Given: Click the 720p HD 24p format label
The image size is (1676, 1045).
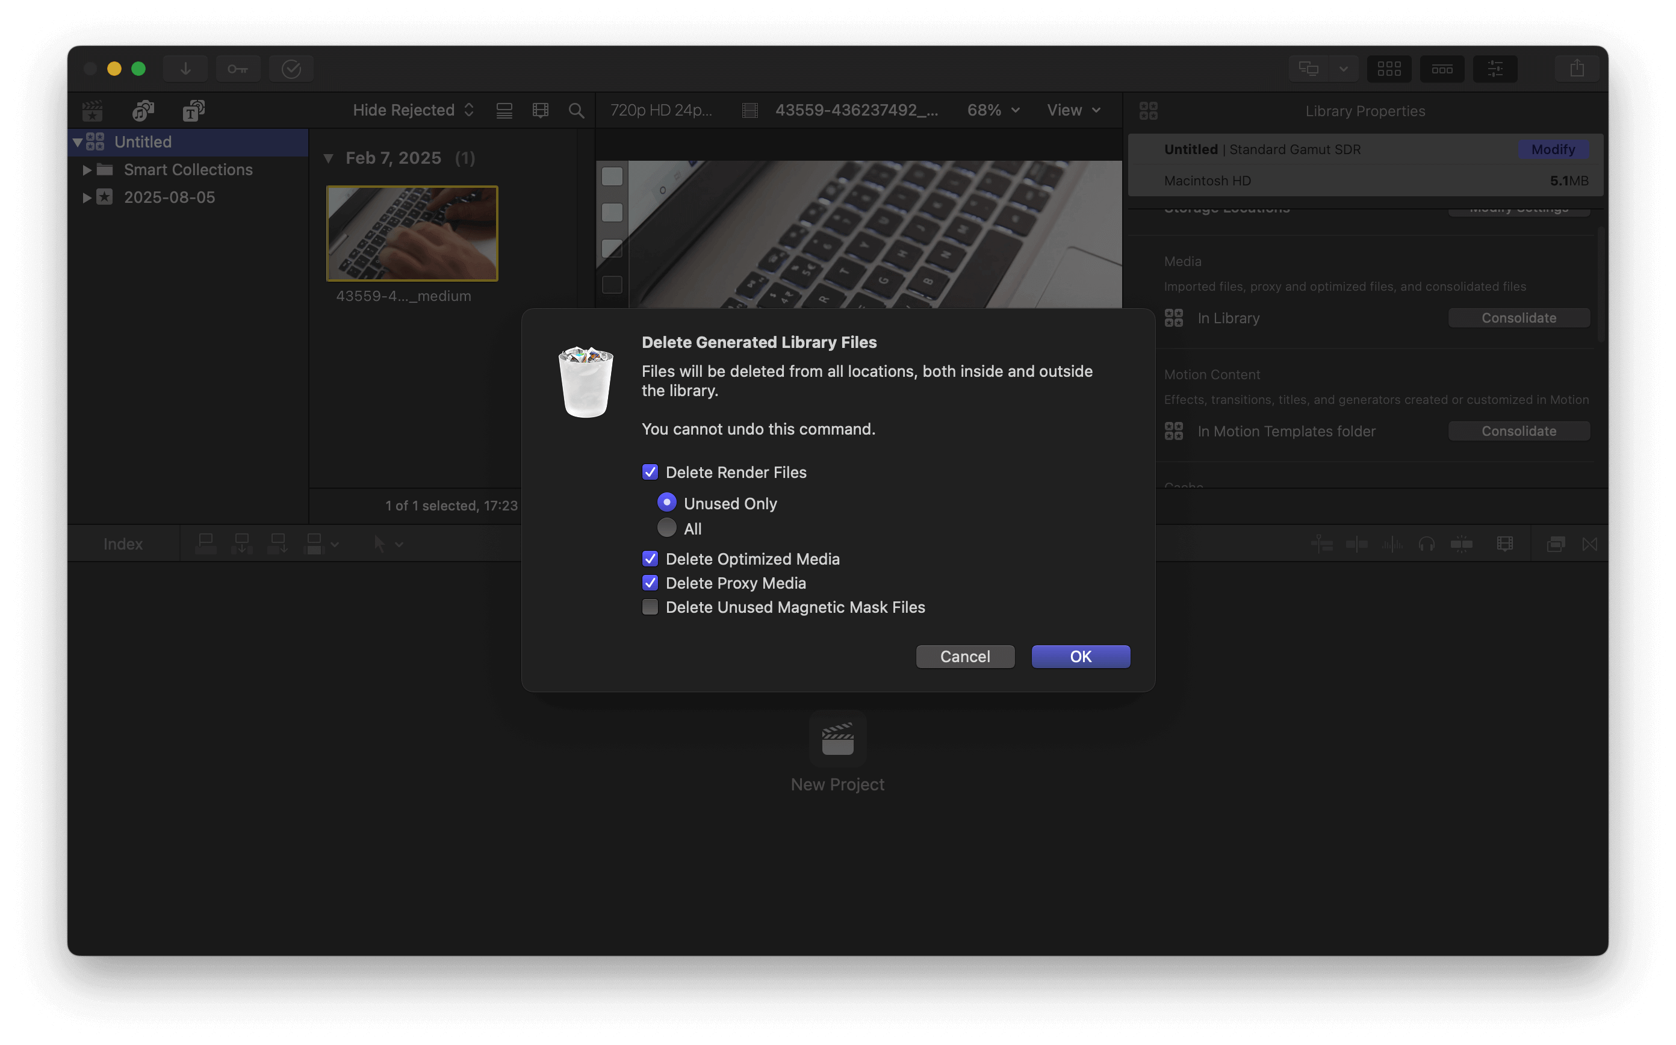Looking at the screenshot, I should pos(661,111).
